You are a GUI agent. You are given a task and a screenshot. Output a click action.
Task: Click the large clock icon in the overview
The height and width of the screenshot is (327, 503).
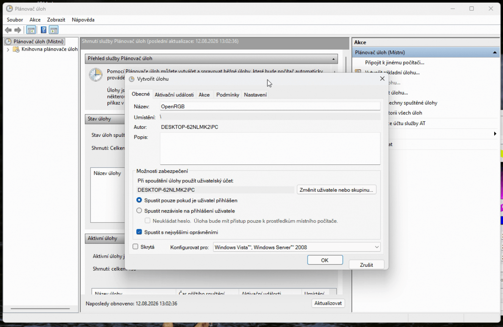click(96, 75)
